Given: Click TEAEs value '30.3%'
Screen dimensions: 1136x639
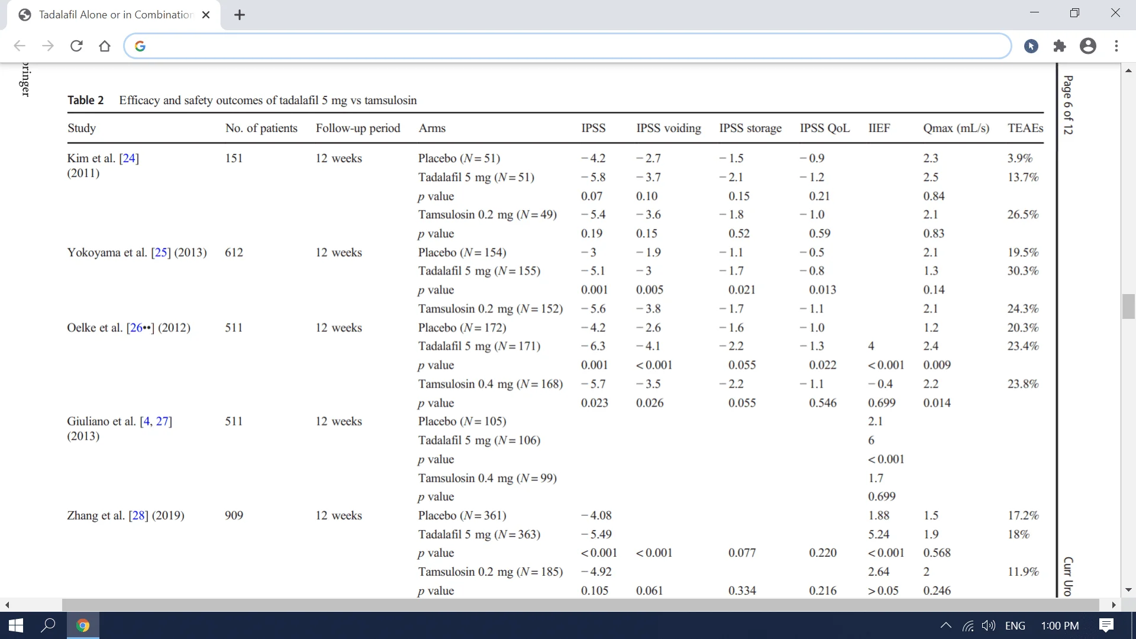Looking at the screenshot, I should [x=1023, y=270].
